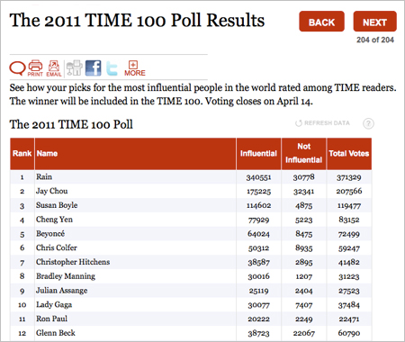Click the Email icon
This screenshot has height=342, width=405.
point(54,68)
